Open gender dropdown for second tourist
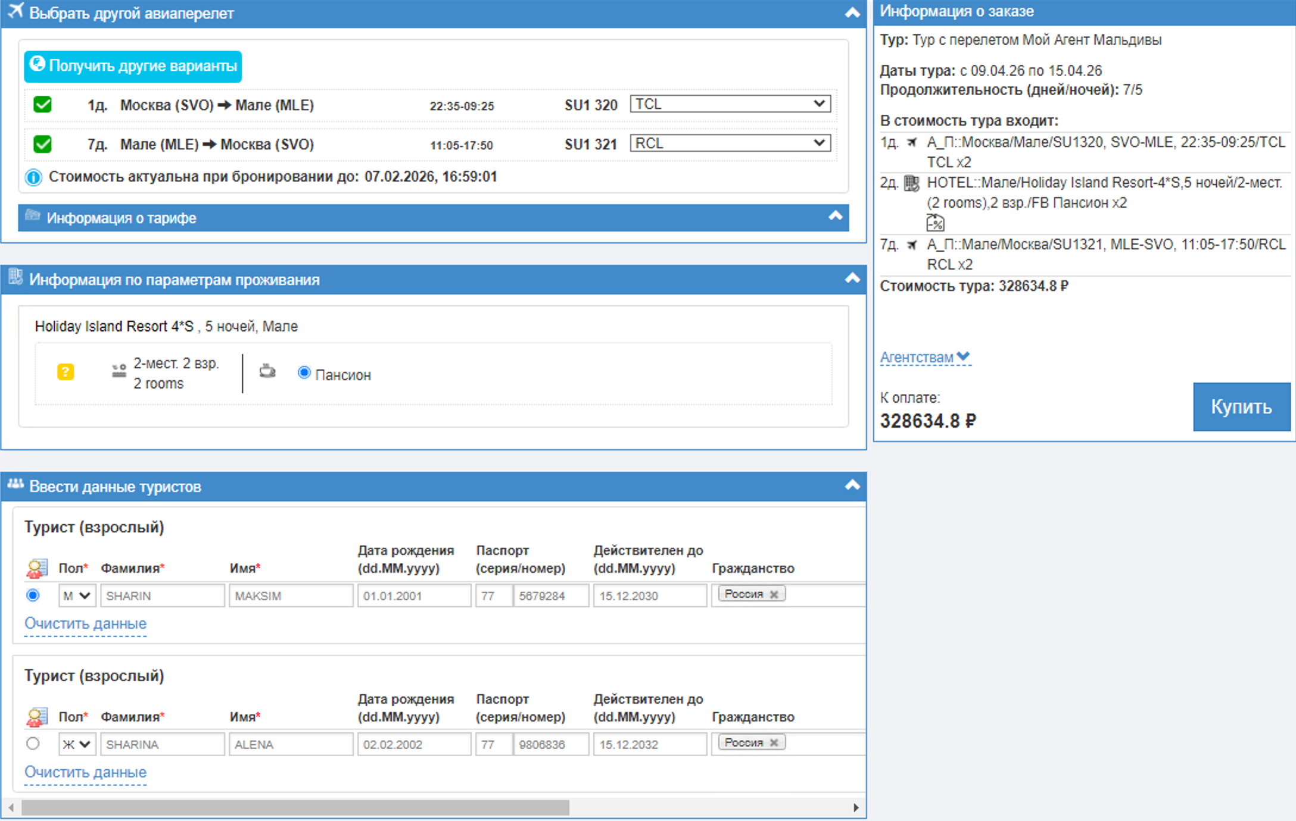This screenshot has width=1296, height=821. pyautogui.click(x=77, y=744)
